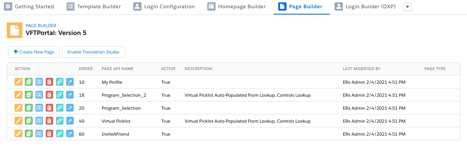The height and width of the screenshot is (147, 467).
Task: Edit the My Profile page with pencil icon
Action: pos(19,82)
